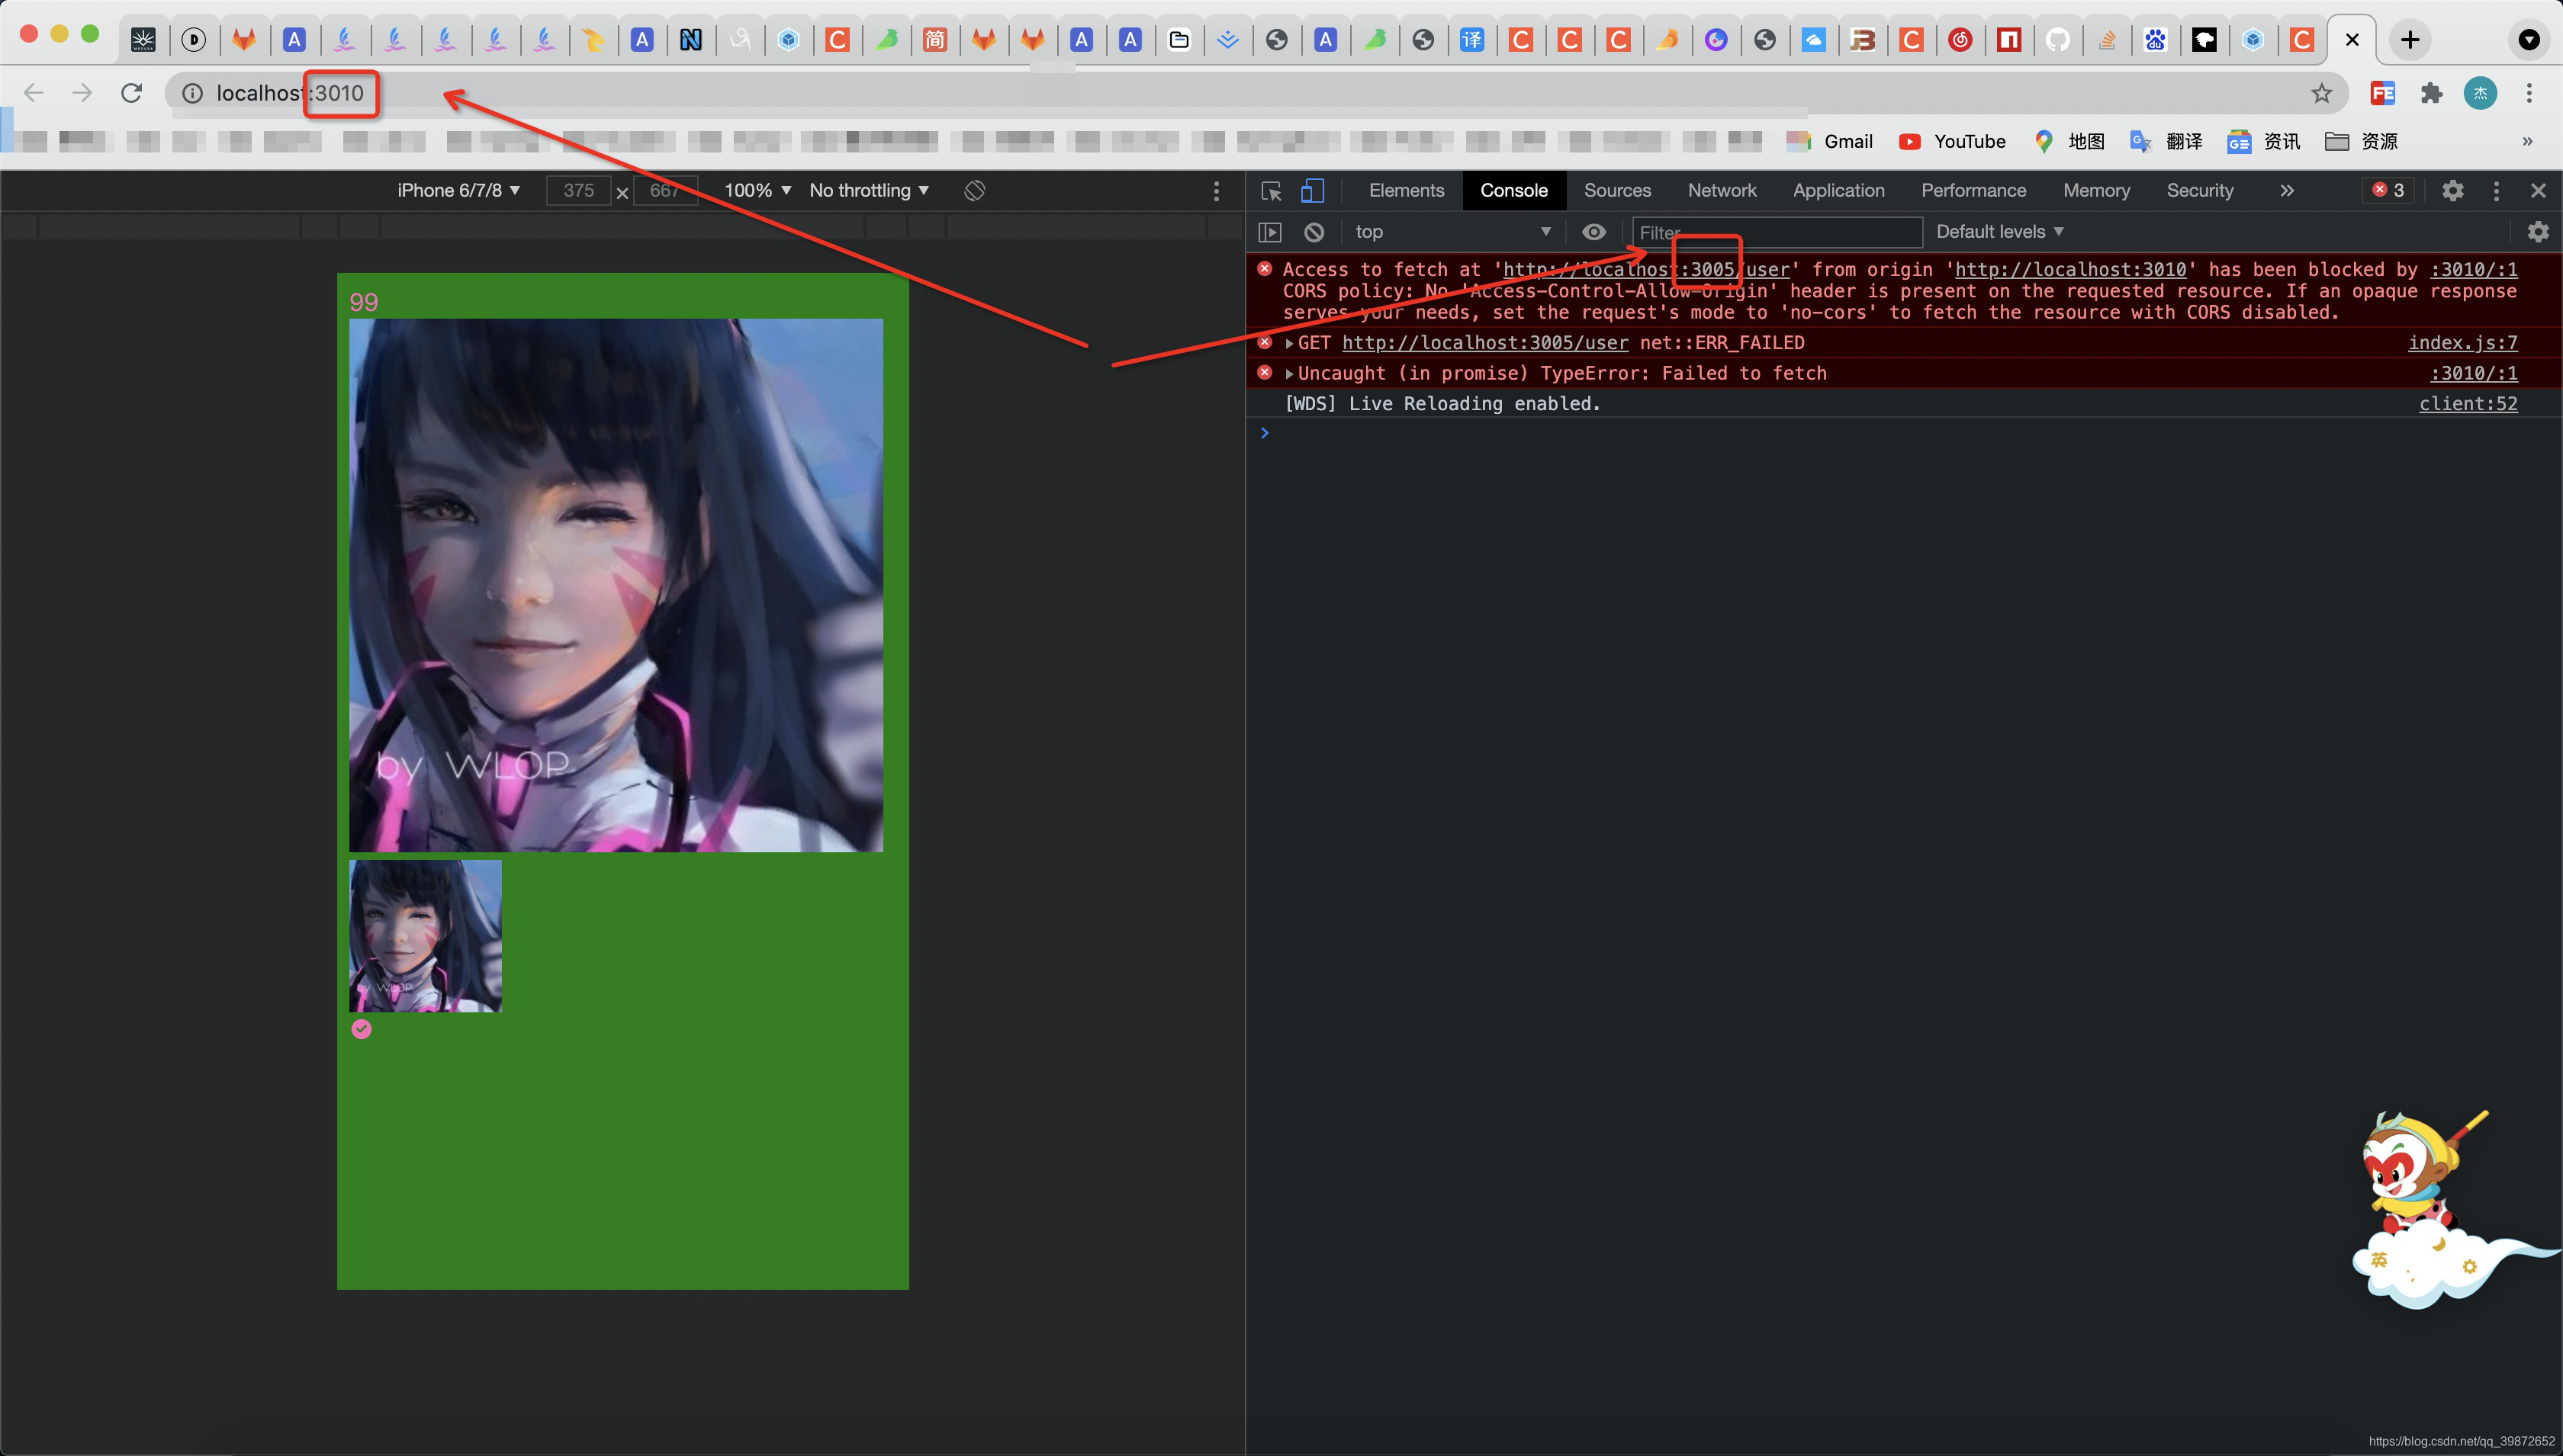
Task: Open the 翻译 translate bookmark
Action: pyautogui.click(x=2167, y=141)
